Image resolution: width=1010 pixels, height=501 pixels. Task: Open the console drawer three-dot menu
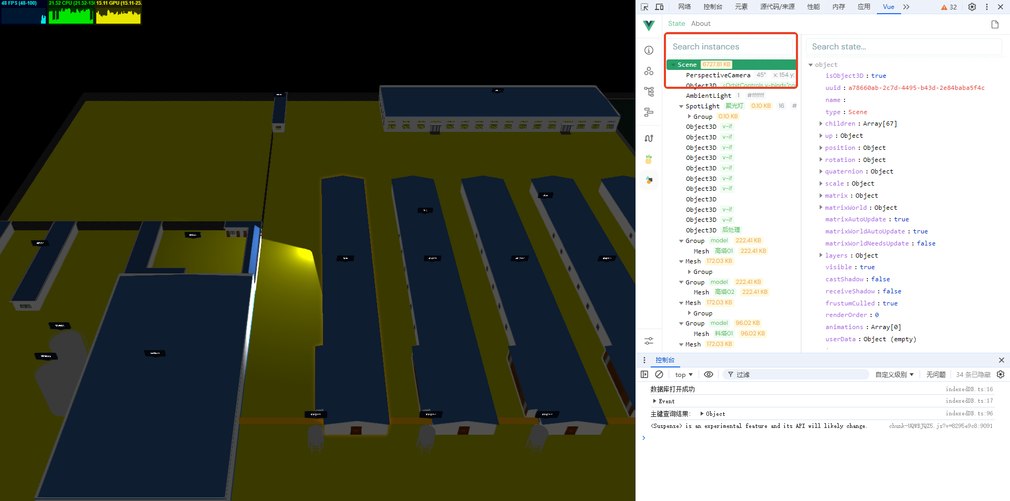click(644, 360)
